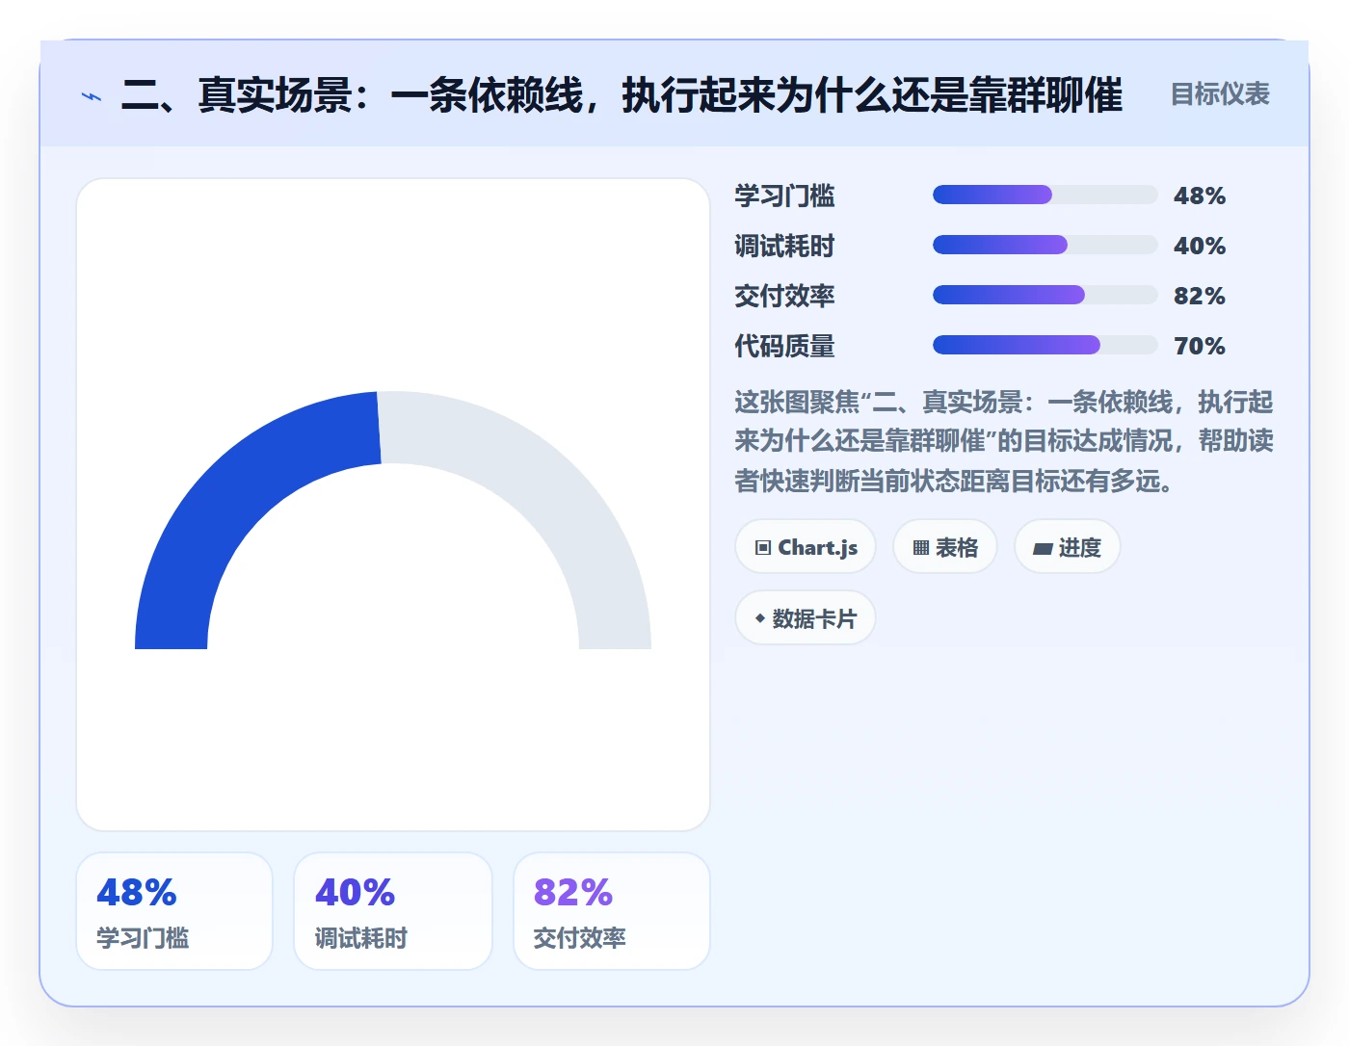Click the 交付效率 progress bar

(x=1045, y=295)
